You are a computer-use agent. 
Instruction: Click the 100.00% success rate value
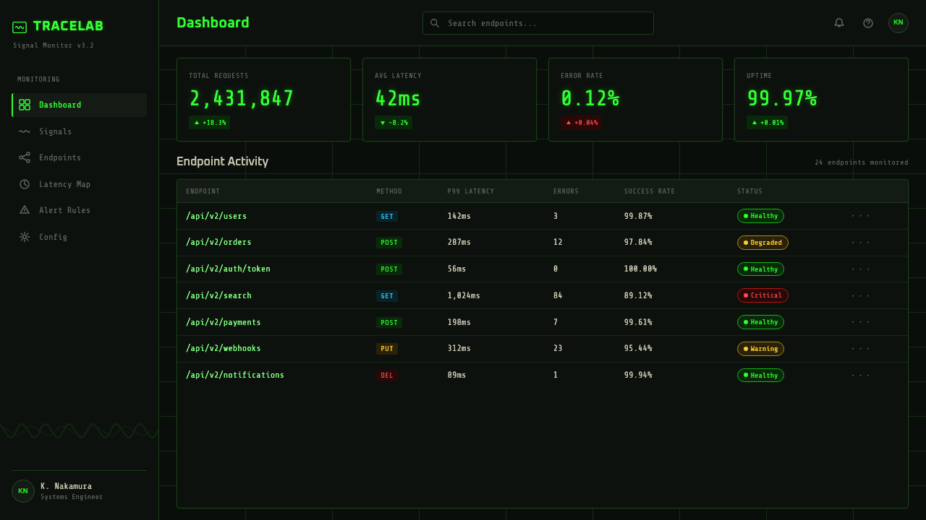click(x=641, y=269)
